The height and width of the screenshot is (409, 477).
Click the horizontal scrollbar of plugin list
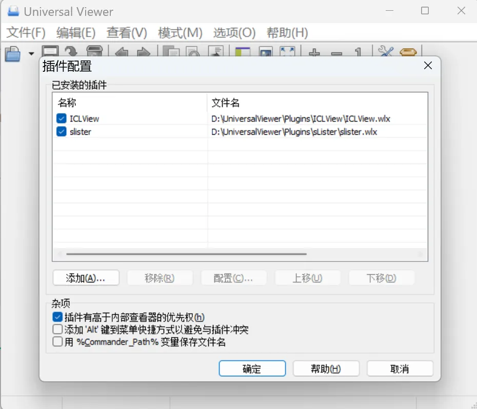click(186, 254)
